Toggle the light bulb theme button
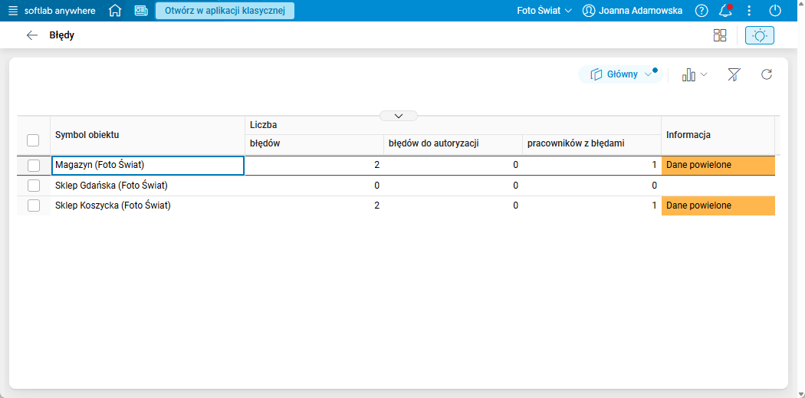Viewport: 805px width, 398px height. coord(760,35)
